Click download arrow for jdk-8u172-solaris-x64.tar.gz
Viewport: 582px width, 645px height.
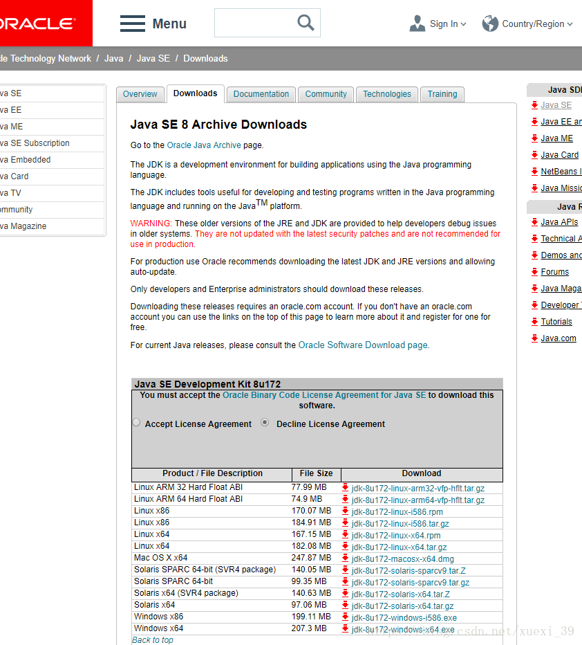[x=345, y=606]
